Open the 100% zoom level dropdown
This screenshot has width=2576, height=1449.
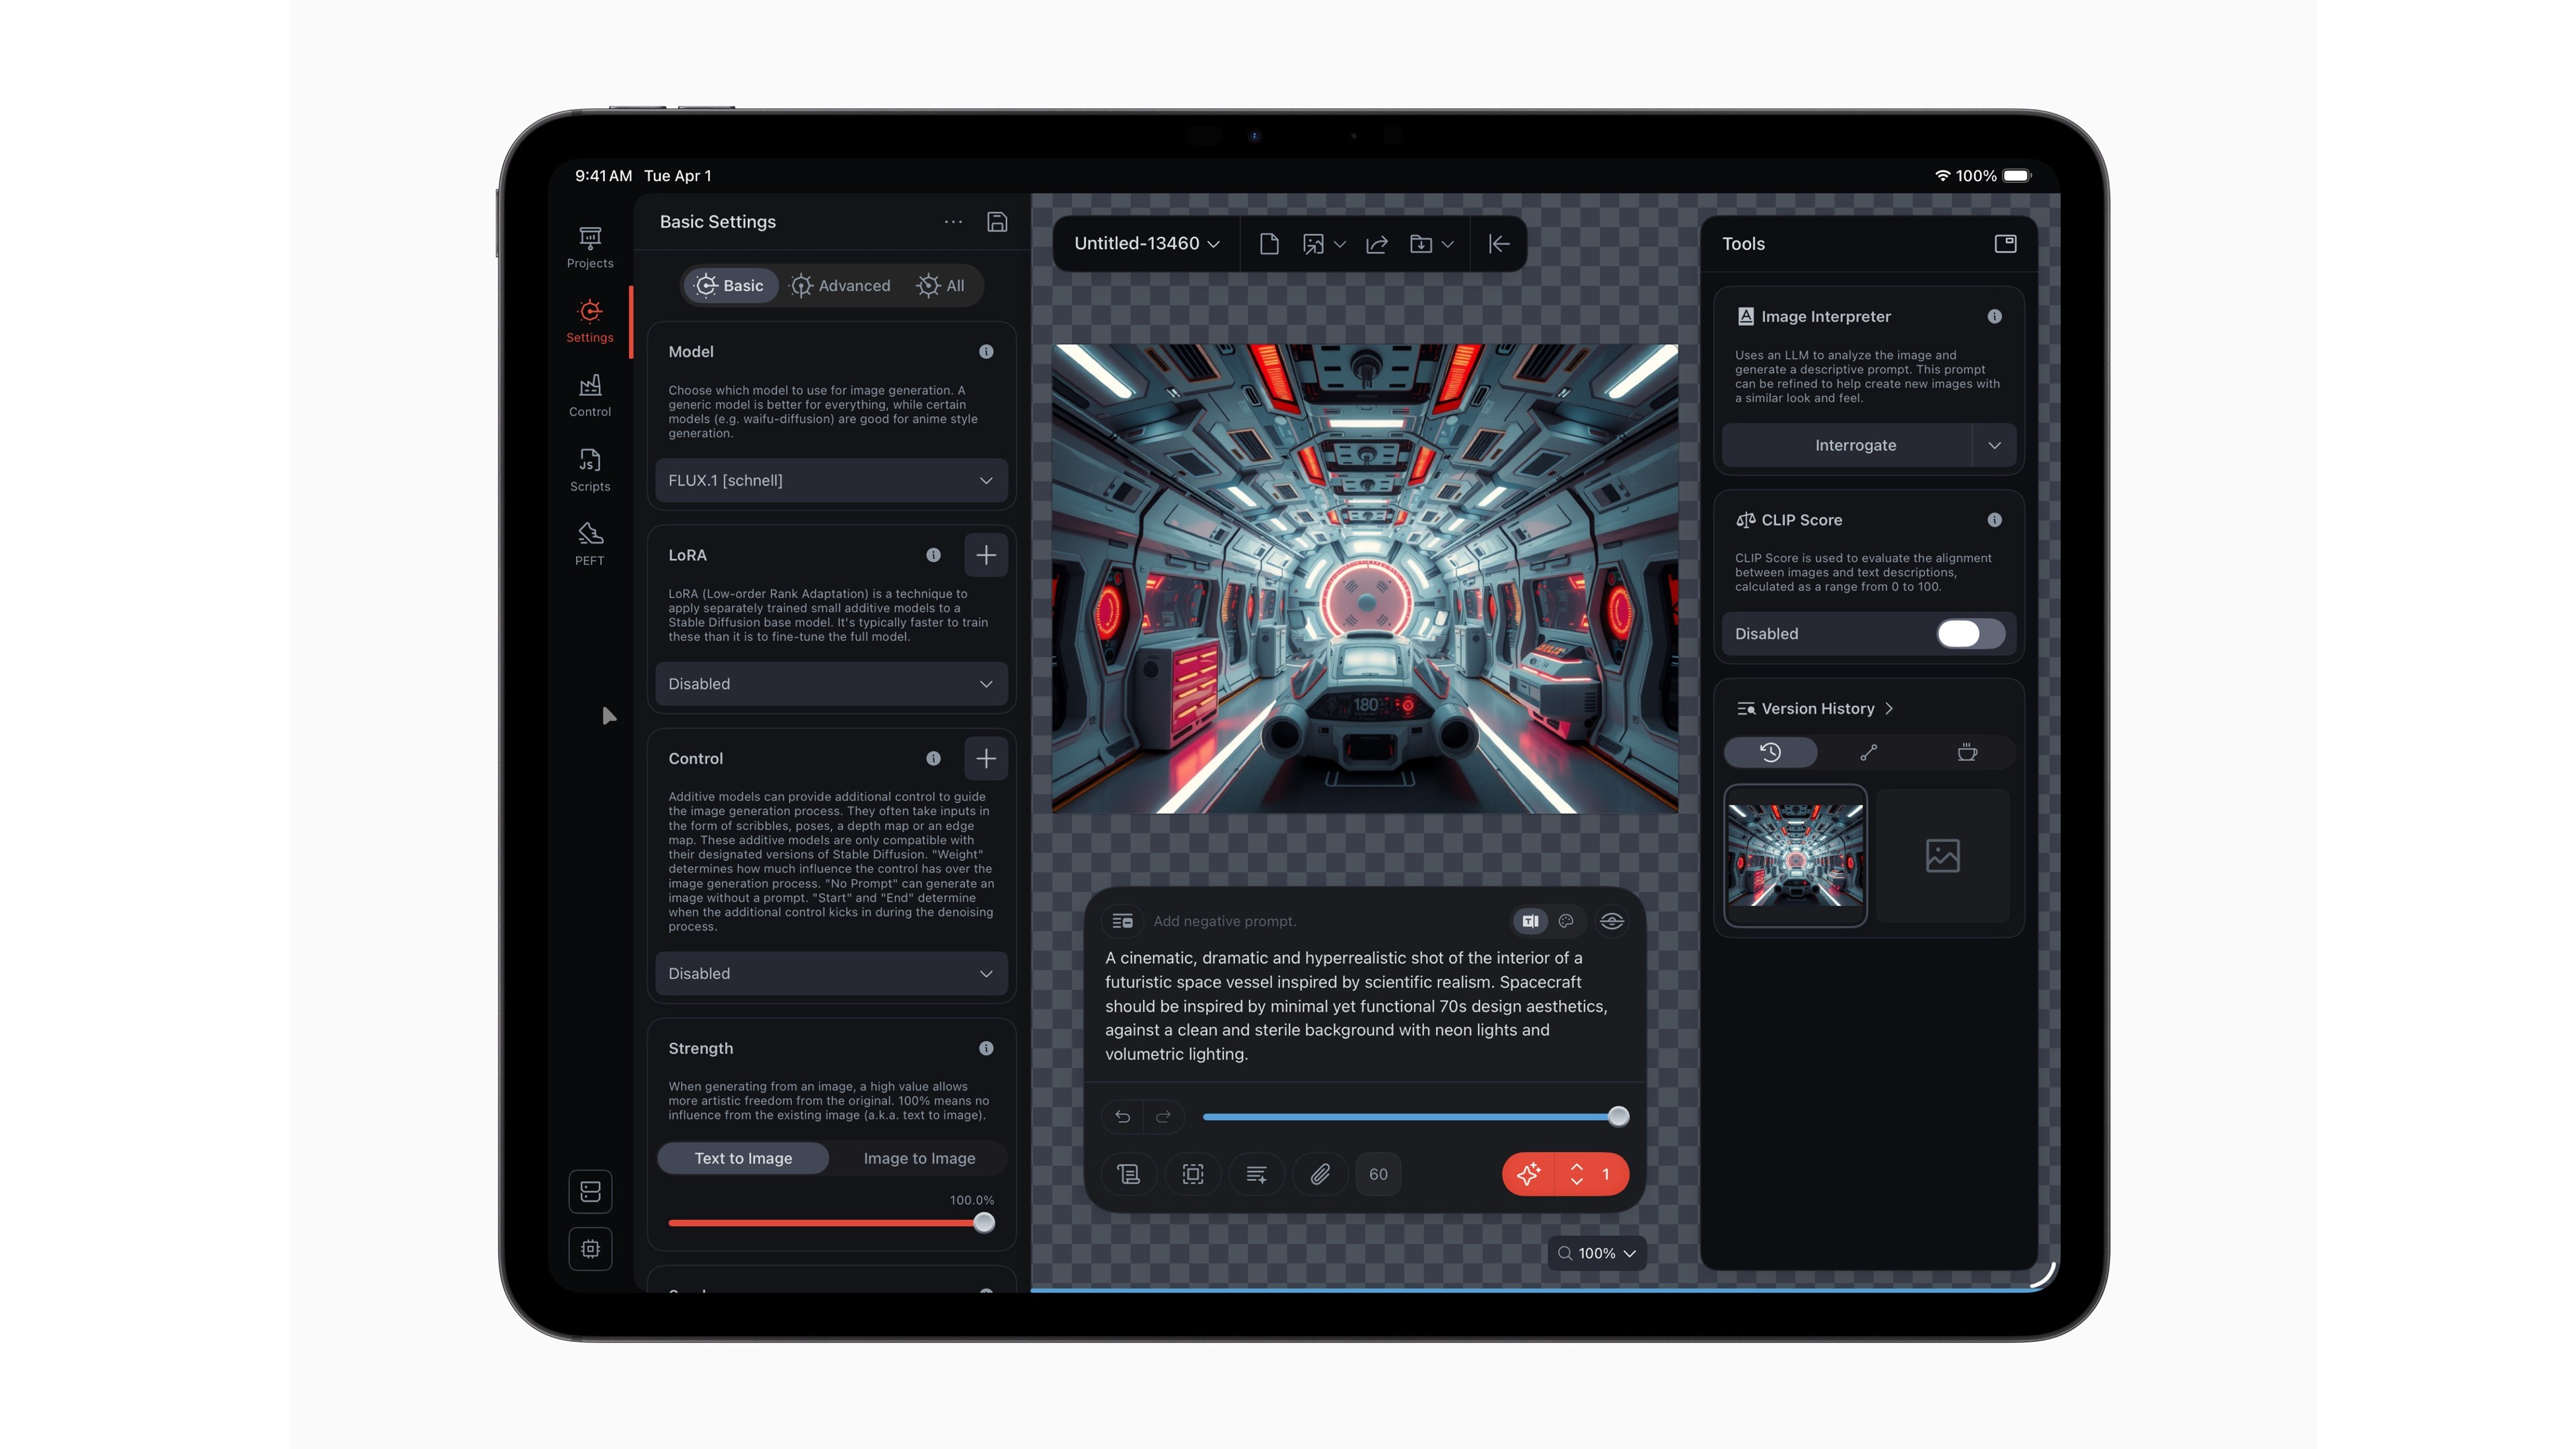pos(1597,1253)
